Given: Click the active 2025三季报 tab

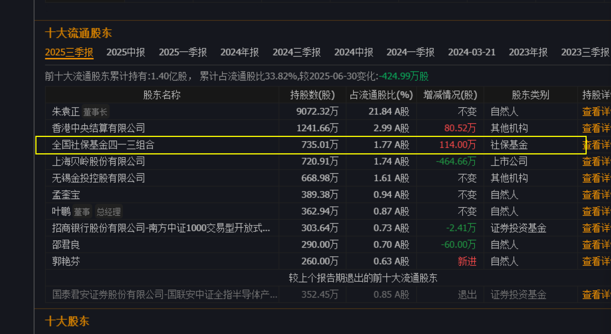Looking at the screenshot, I should (x=69, y=52).
